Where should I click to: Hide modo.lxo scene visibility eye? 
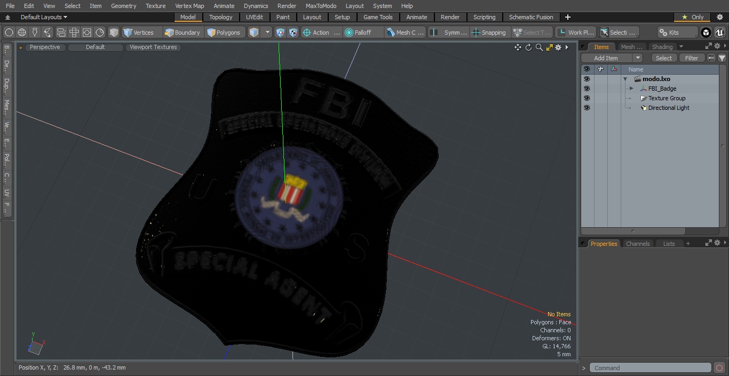(587, 79)
